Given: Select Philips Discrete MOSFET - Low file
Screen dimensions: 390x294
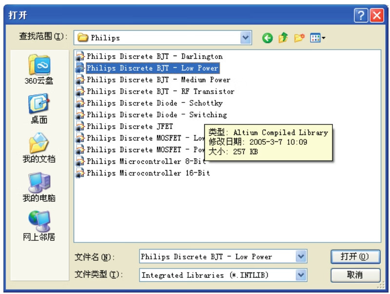Looking at the screenshot, I should coord(145,138).
